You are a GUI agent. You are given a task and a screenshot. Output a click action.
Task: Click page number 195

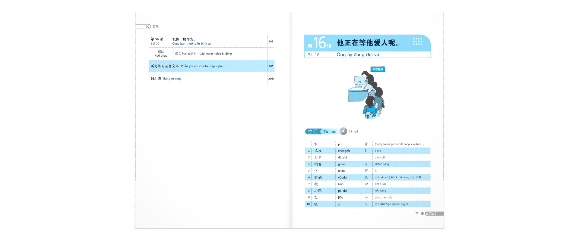[271, 42]
